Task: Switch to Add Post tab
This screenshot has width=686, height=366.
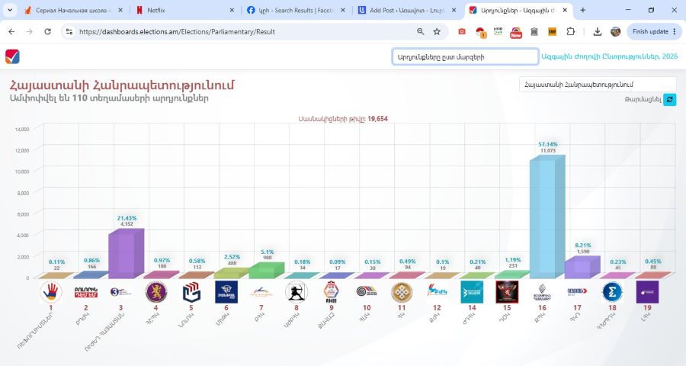Action: coord(407,10)
